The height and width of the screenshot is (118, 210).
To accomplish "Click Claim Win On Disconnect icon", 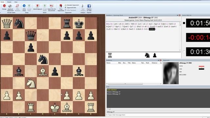I will tap(52, 8).
